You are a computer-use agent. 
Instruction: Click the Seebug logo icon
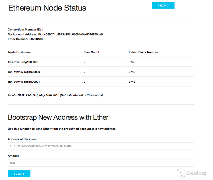(181, 173)
